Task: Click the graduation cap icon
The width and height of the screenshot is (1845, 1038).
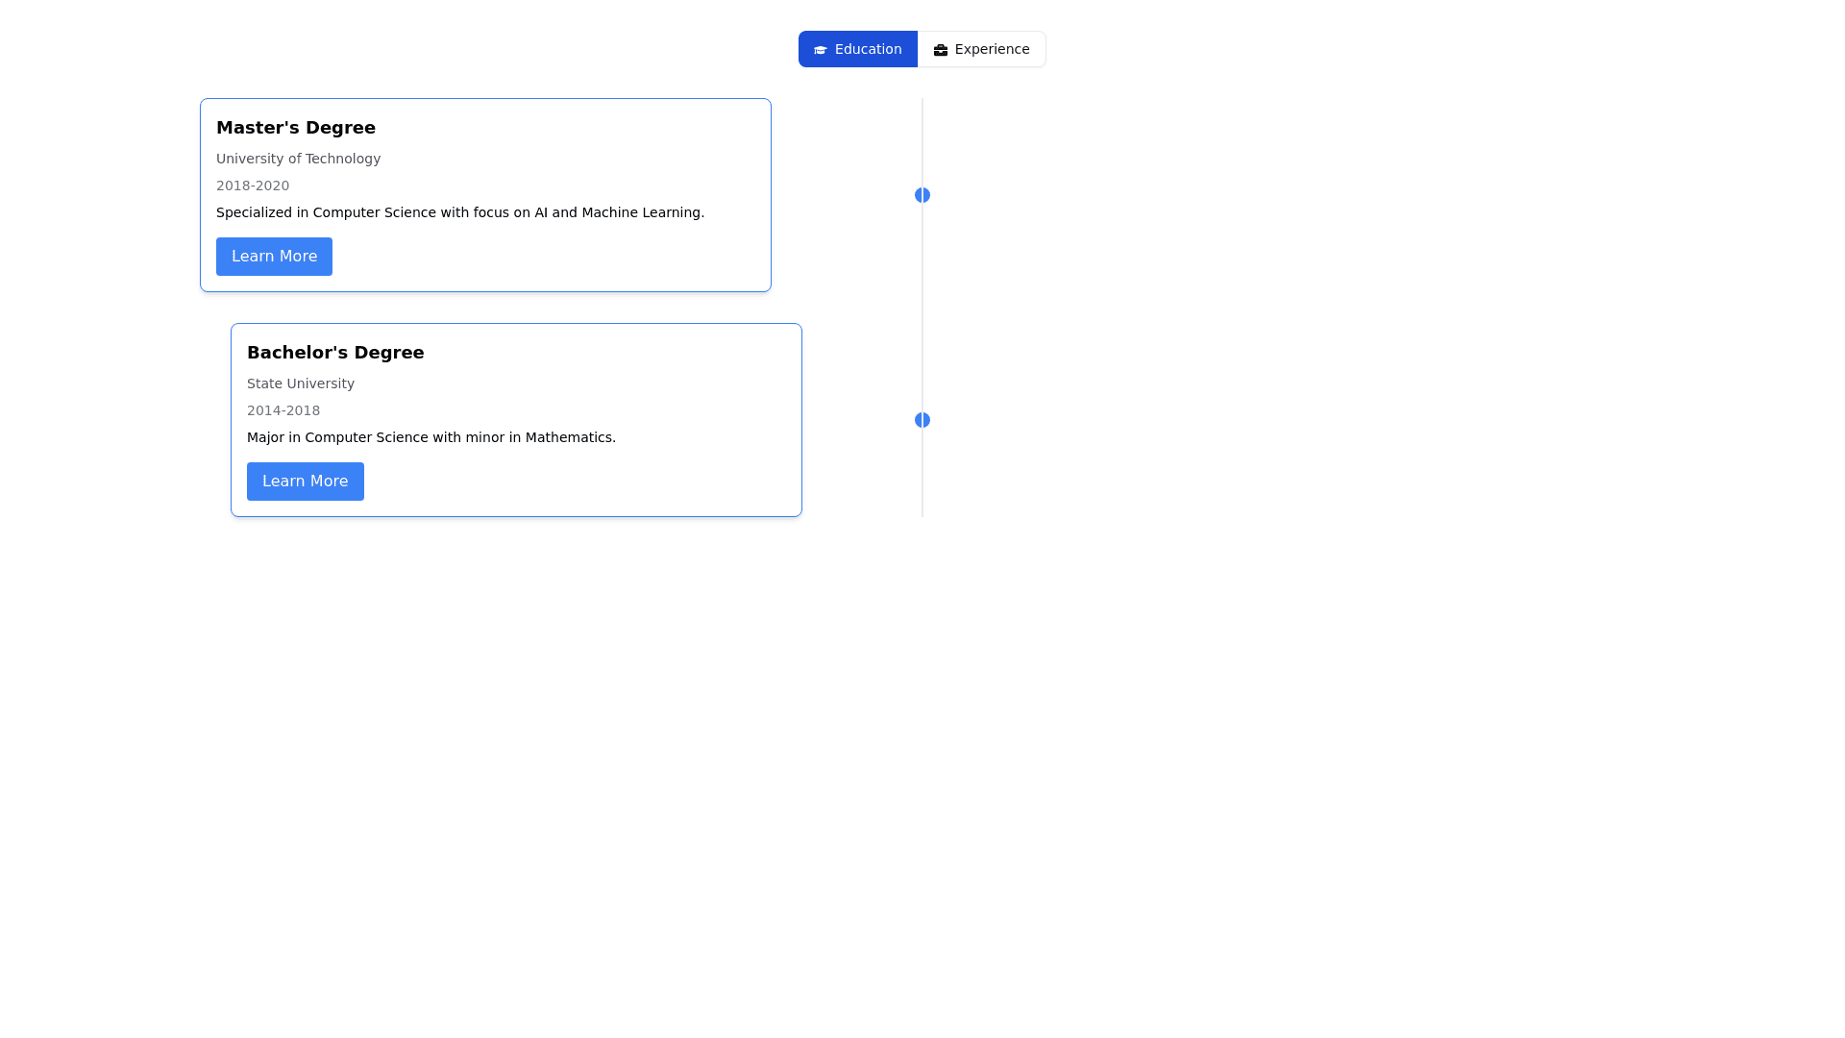Action: coord(820,50)
